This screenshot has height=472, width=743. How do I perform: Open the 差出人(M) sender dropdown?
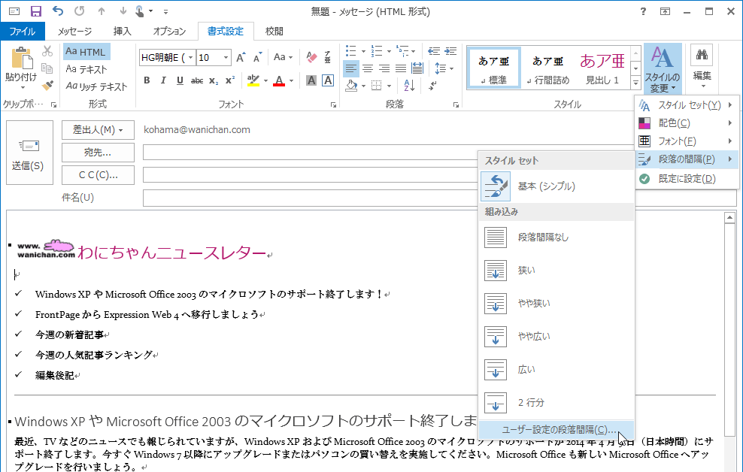coord(98,130)
